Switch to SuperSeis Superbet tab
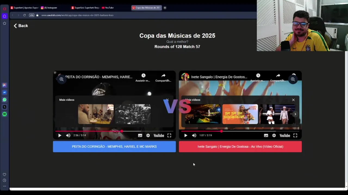This screenshot has height=195, width=348. tap(85, 8)
